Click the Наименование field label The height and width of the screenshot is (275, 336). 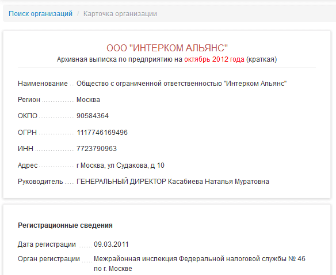pos(43,84)
